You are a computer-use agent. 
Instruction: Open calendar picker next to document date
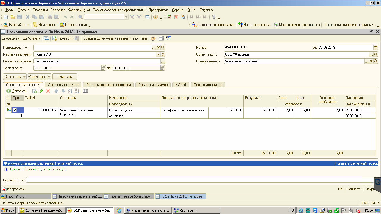(x=376, y=48)
